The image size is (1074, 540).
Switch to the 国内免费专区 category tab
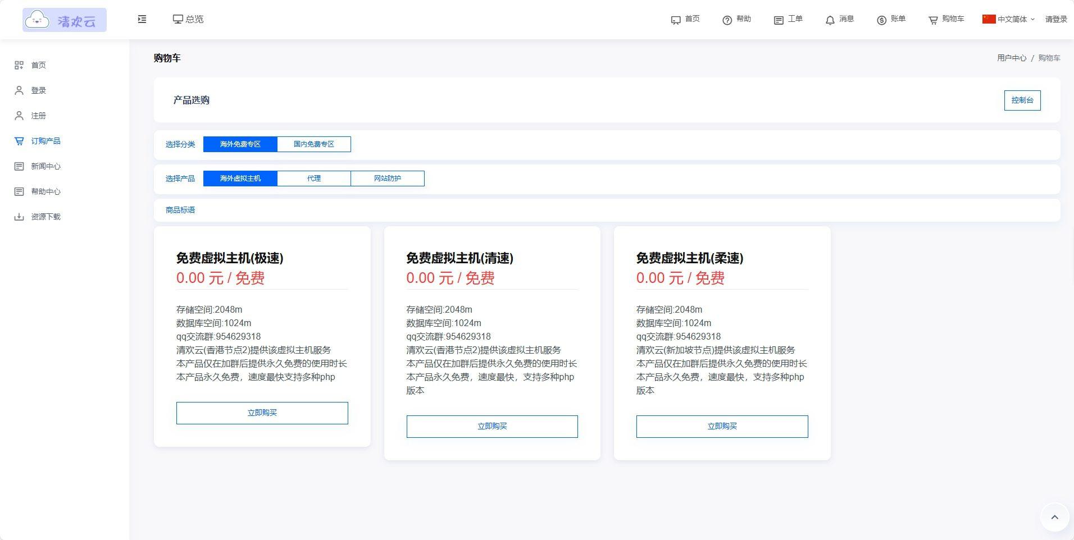[x=313, y=144]
